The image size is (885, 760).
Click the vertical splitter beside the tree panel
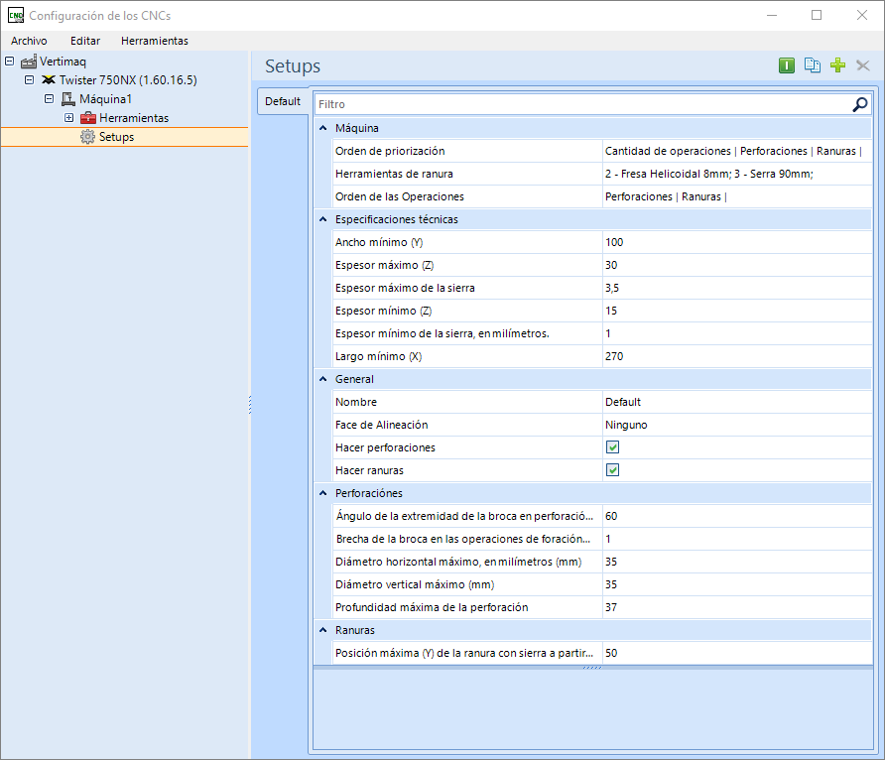pyautogui.click(x=250, y=405)
